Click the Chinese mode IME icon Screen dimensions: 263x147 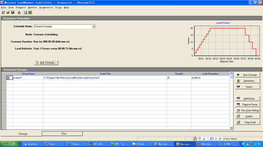click(199, 138)
